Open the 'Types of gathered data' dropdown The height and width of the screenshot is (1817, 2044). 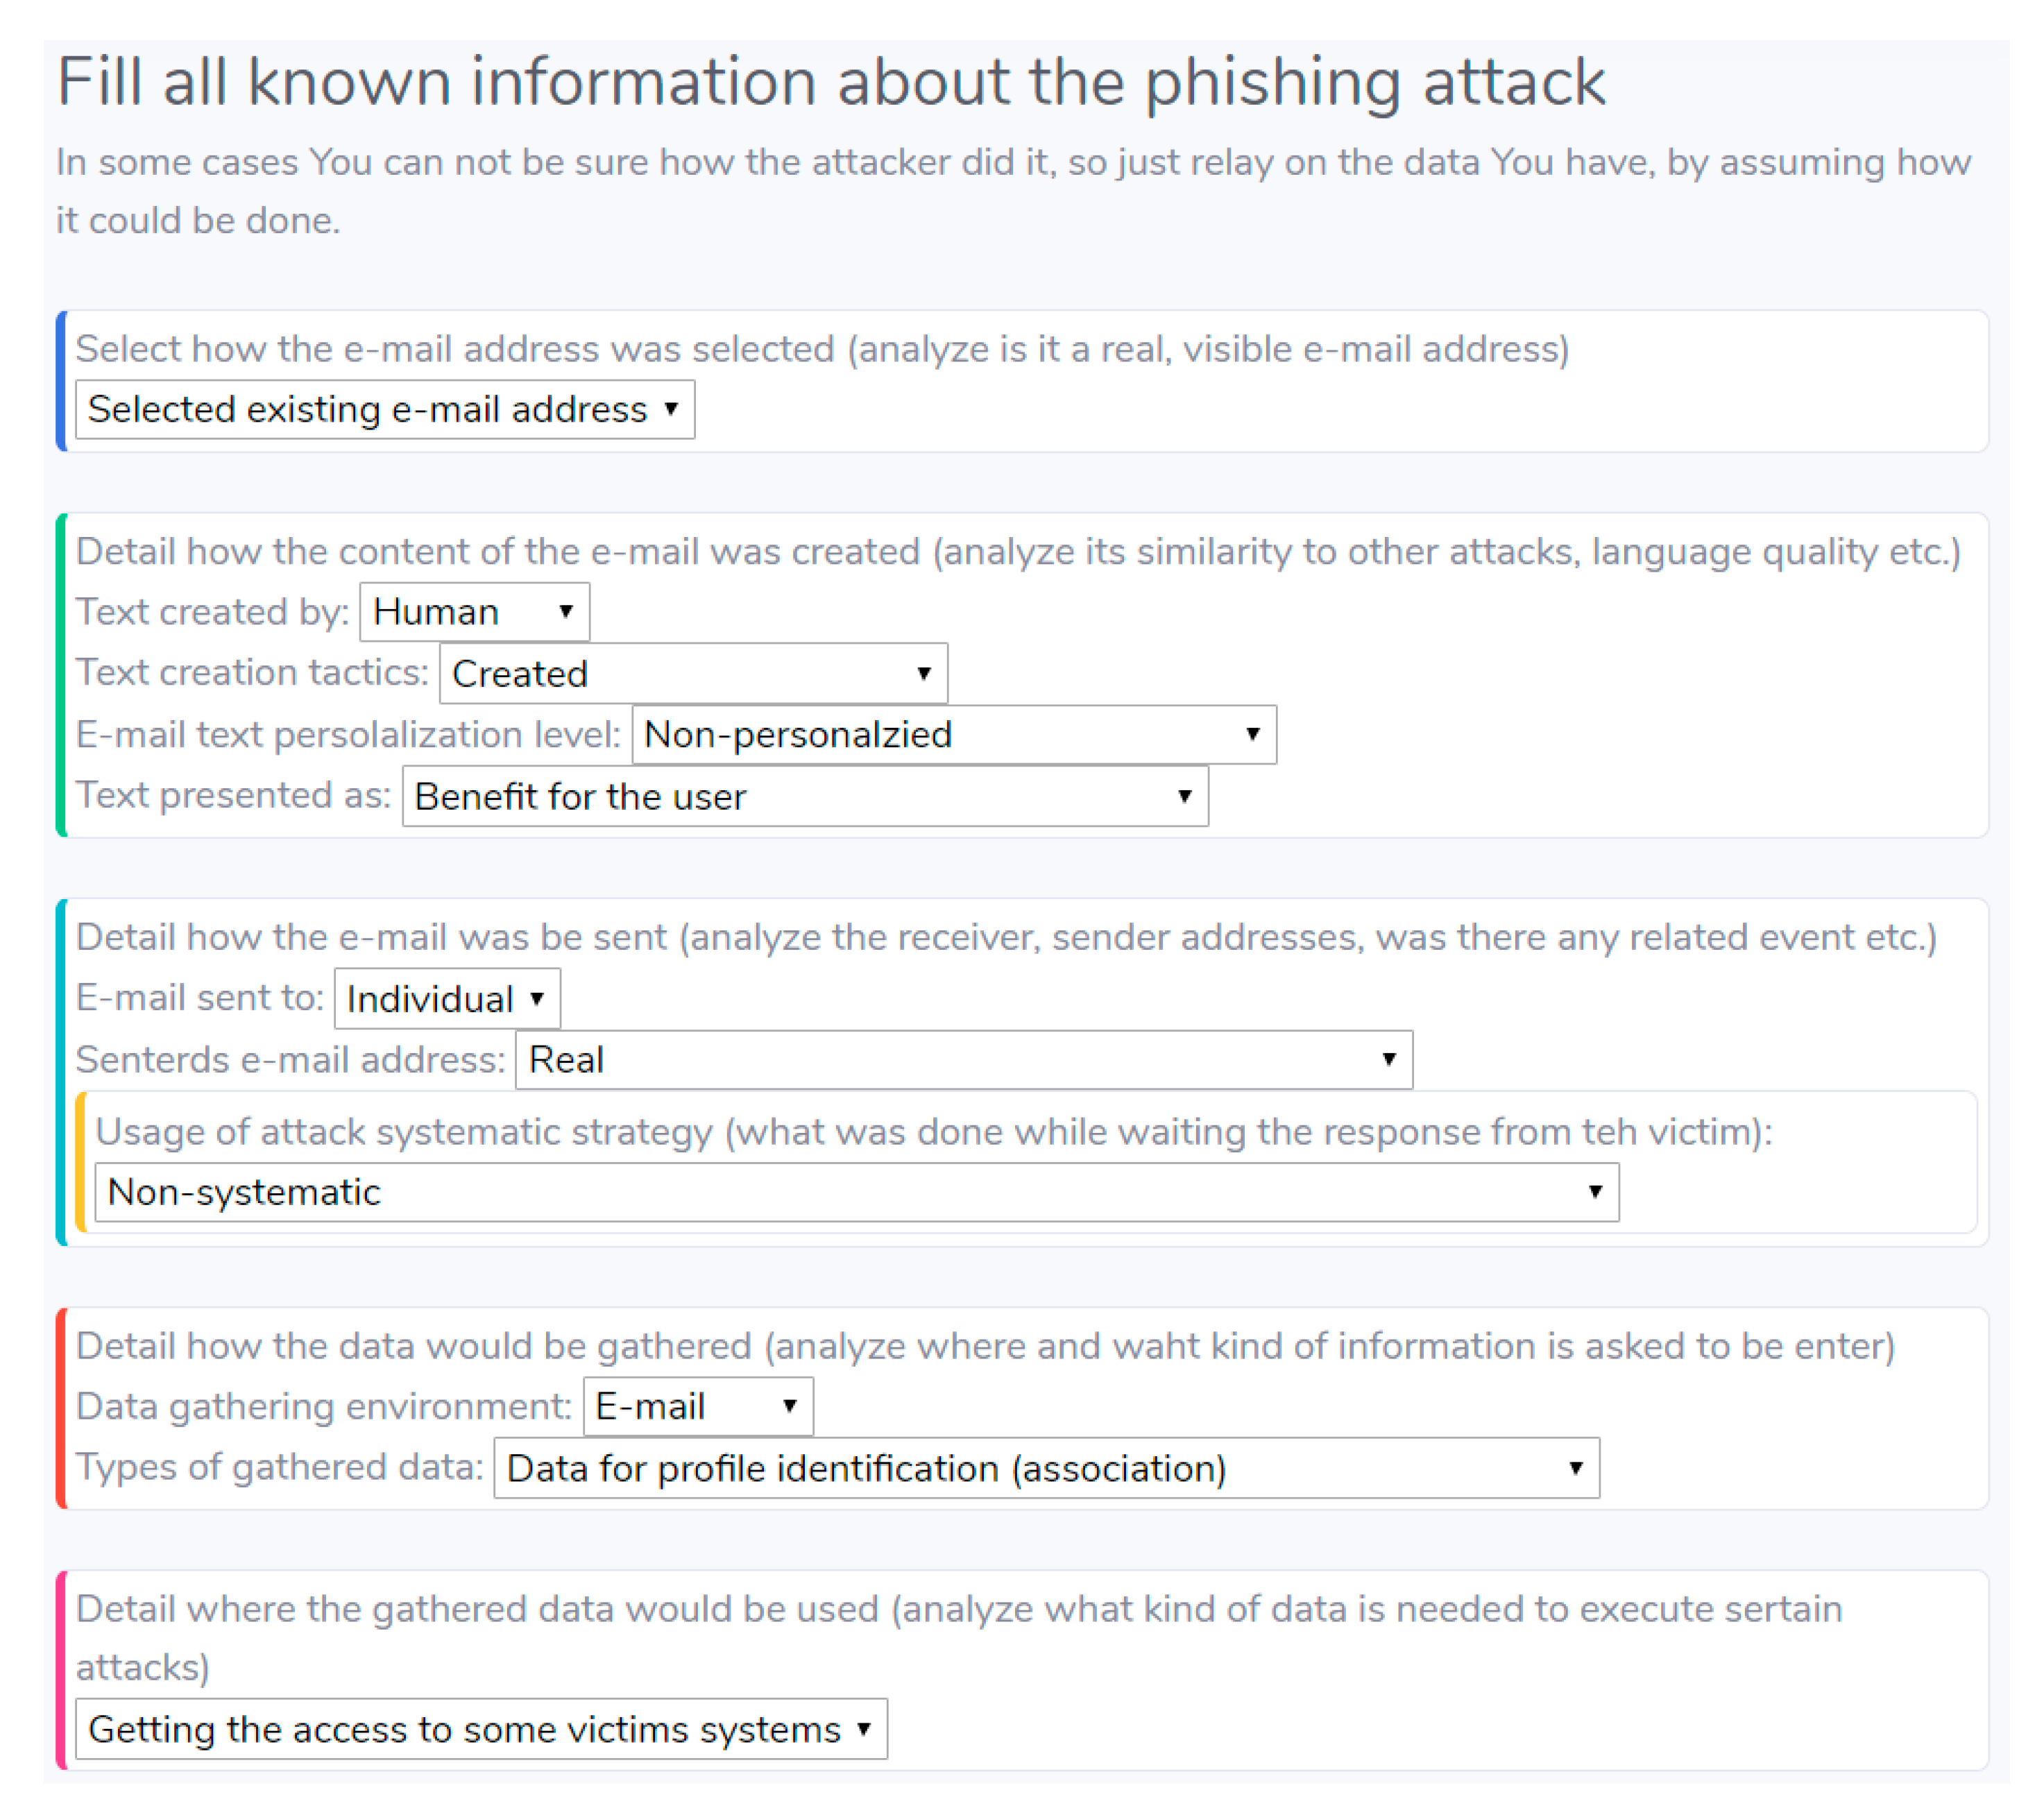pos(1046,1468)
